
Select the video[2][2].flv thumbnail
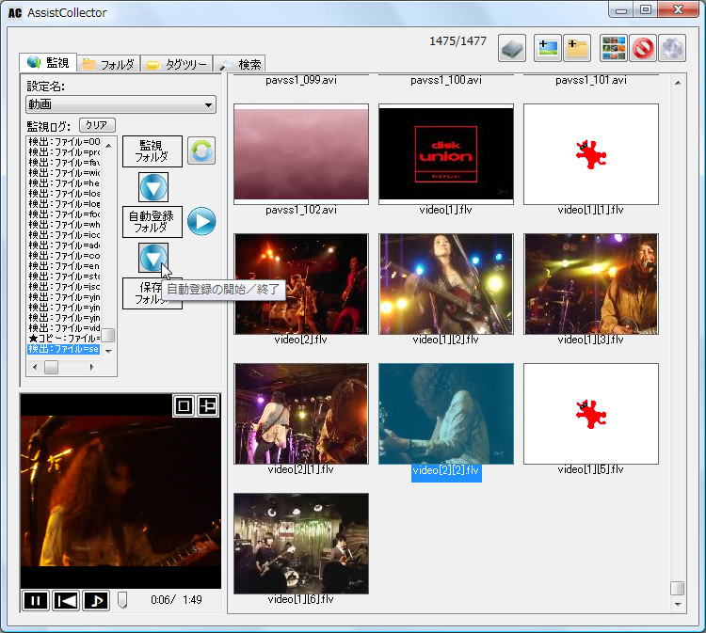point(446,414)
